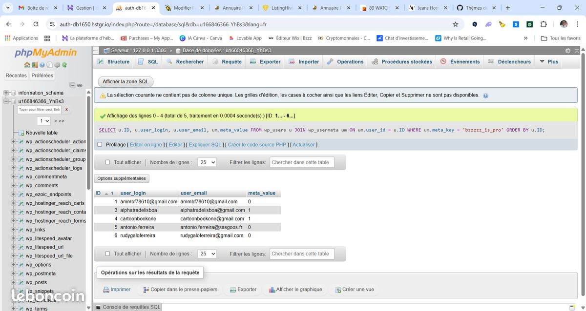This screenshot has width=586, height=311.
Task: Click the browser address bar URL
Action: (x=163, y=24)
